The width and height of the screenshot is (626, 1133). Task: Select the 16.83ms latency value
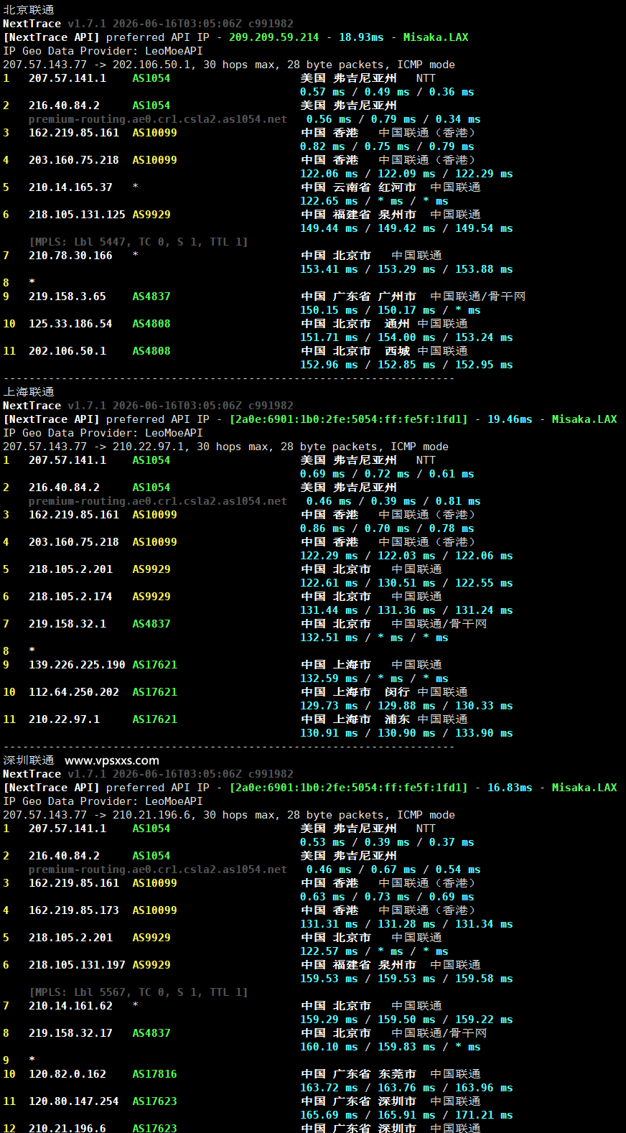tap(510, 788)
